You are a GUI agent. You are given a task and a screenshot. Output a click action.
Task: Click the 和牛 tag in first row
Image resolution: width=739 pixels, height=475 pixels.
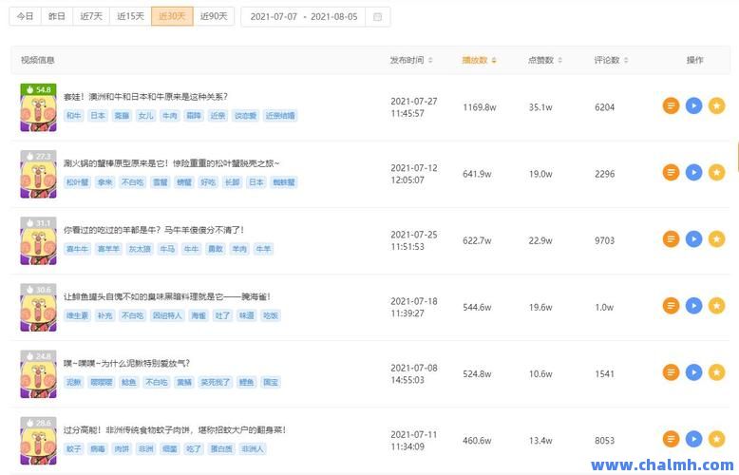pyautogui.click(x=73, y=116)
